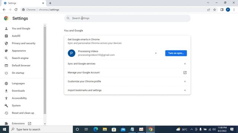Close the Settings tab

click(x=43, y=3)
